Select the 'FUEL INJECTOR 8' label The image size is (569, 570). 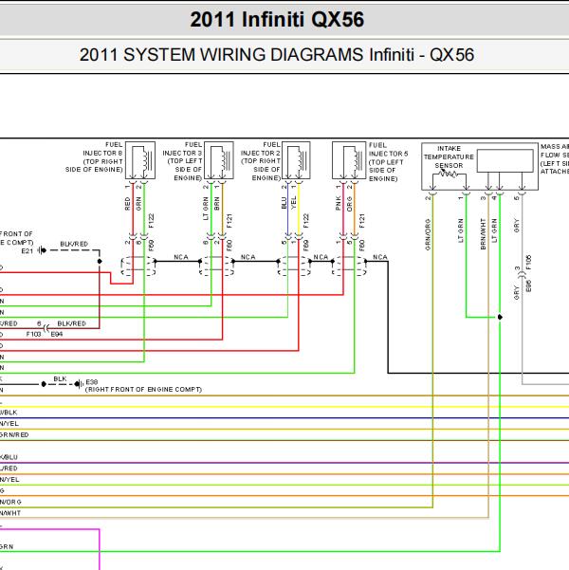[102, 149]
